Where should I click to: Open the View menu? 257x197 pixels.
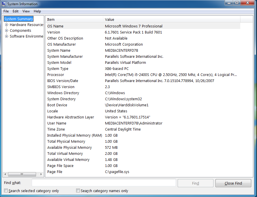point(26,11)
